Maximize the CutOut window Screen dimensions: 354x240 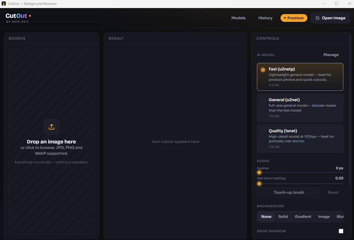(x=336, y=4)
